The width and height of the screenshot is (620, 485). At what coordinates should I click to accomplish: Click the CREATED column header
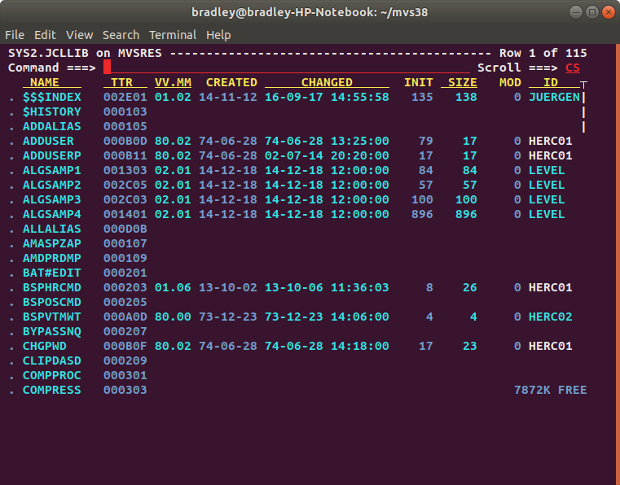pyautogui.click(x=231, y=82)
